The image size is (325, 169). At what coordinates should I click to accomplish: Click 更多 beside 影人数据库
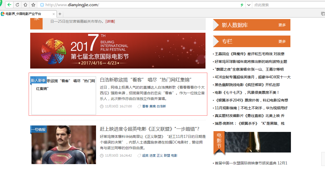(282, 25)
